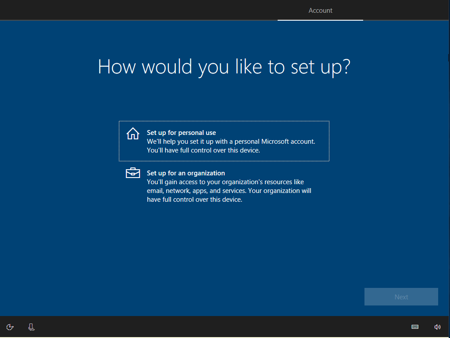The width and height of the screenshot is (450, 338).
Task: Choose 'Set up for personal use' heading
Action: tap(182, 133)
